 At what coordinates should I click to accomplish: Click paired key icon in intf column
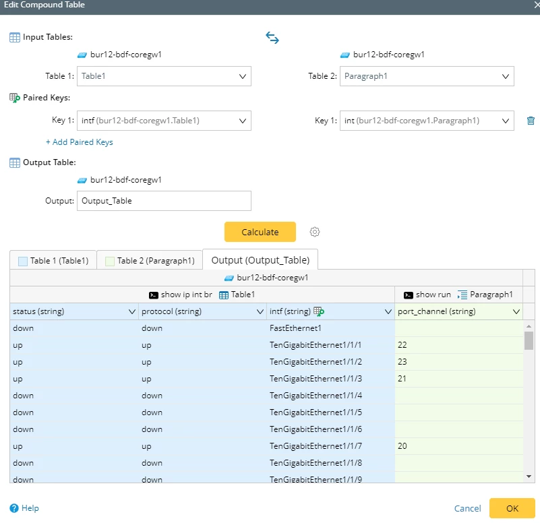[319, 311]
